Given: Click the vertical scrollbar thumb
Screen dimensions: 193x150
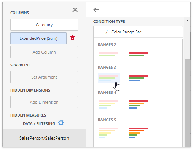Looking at the screenshot, I should [187, 103].
